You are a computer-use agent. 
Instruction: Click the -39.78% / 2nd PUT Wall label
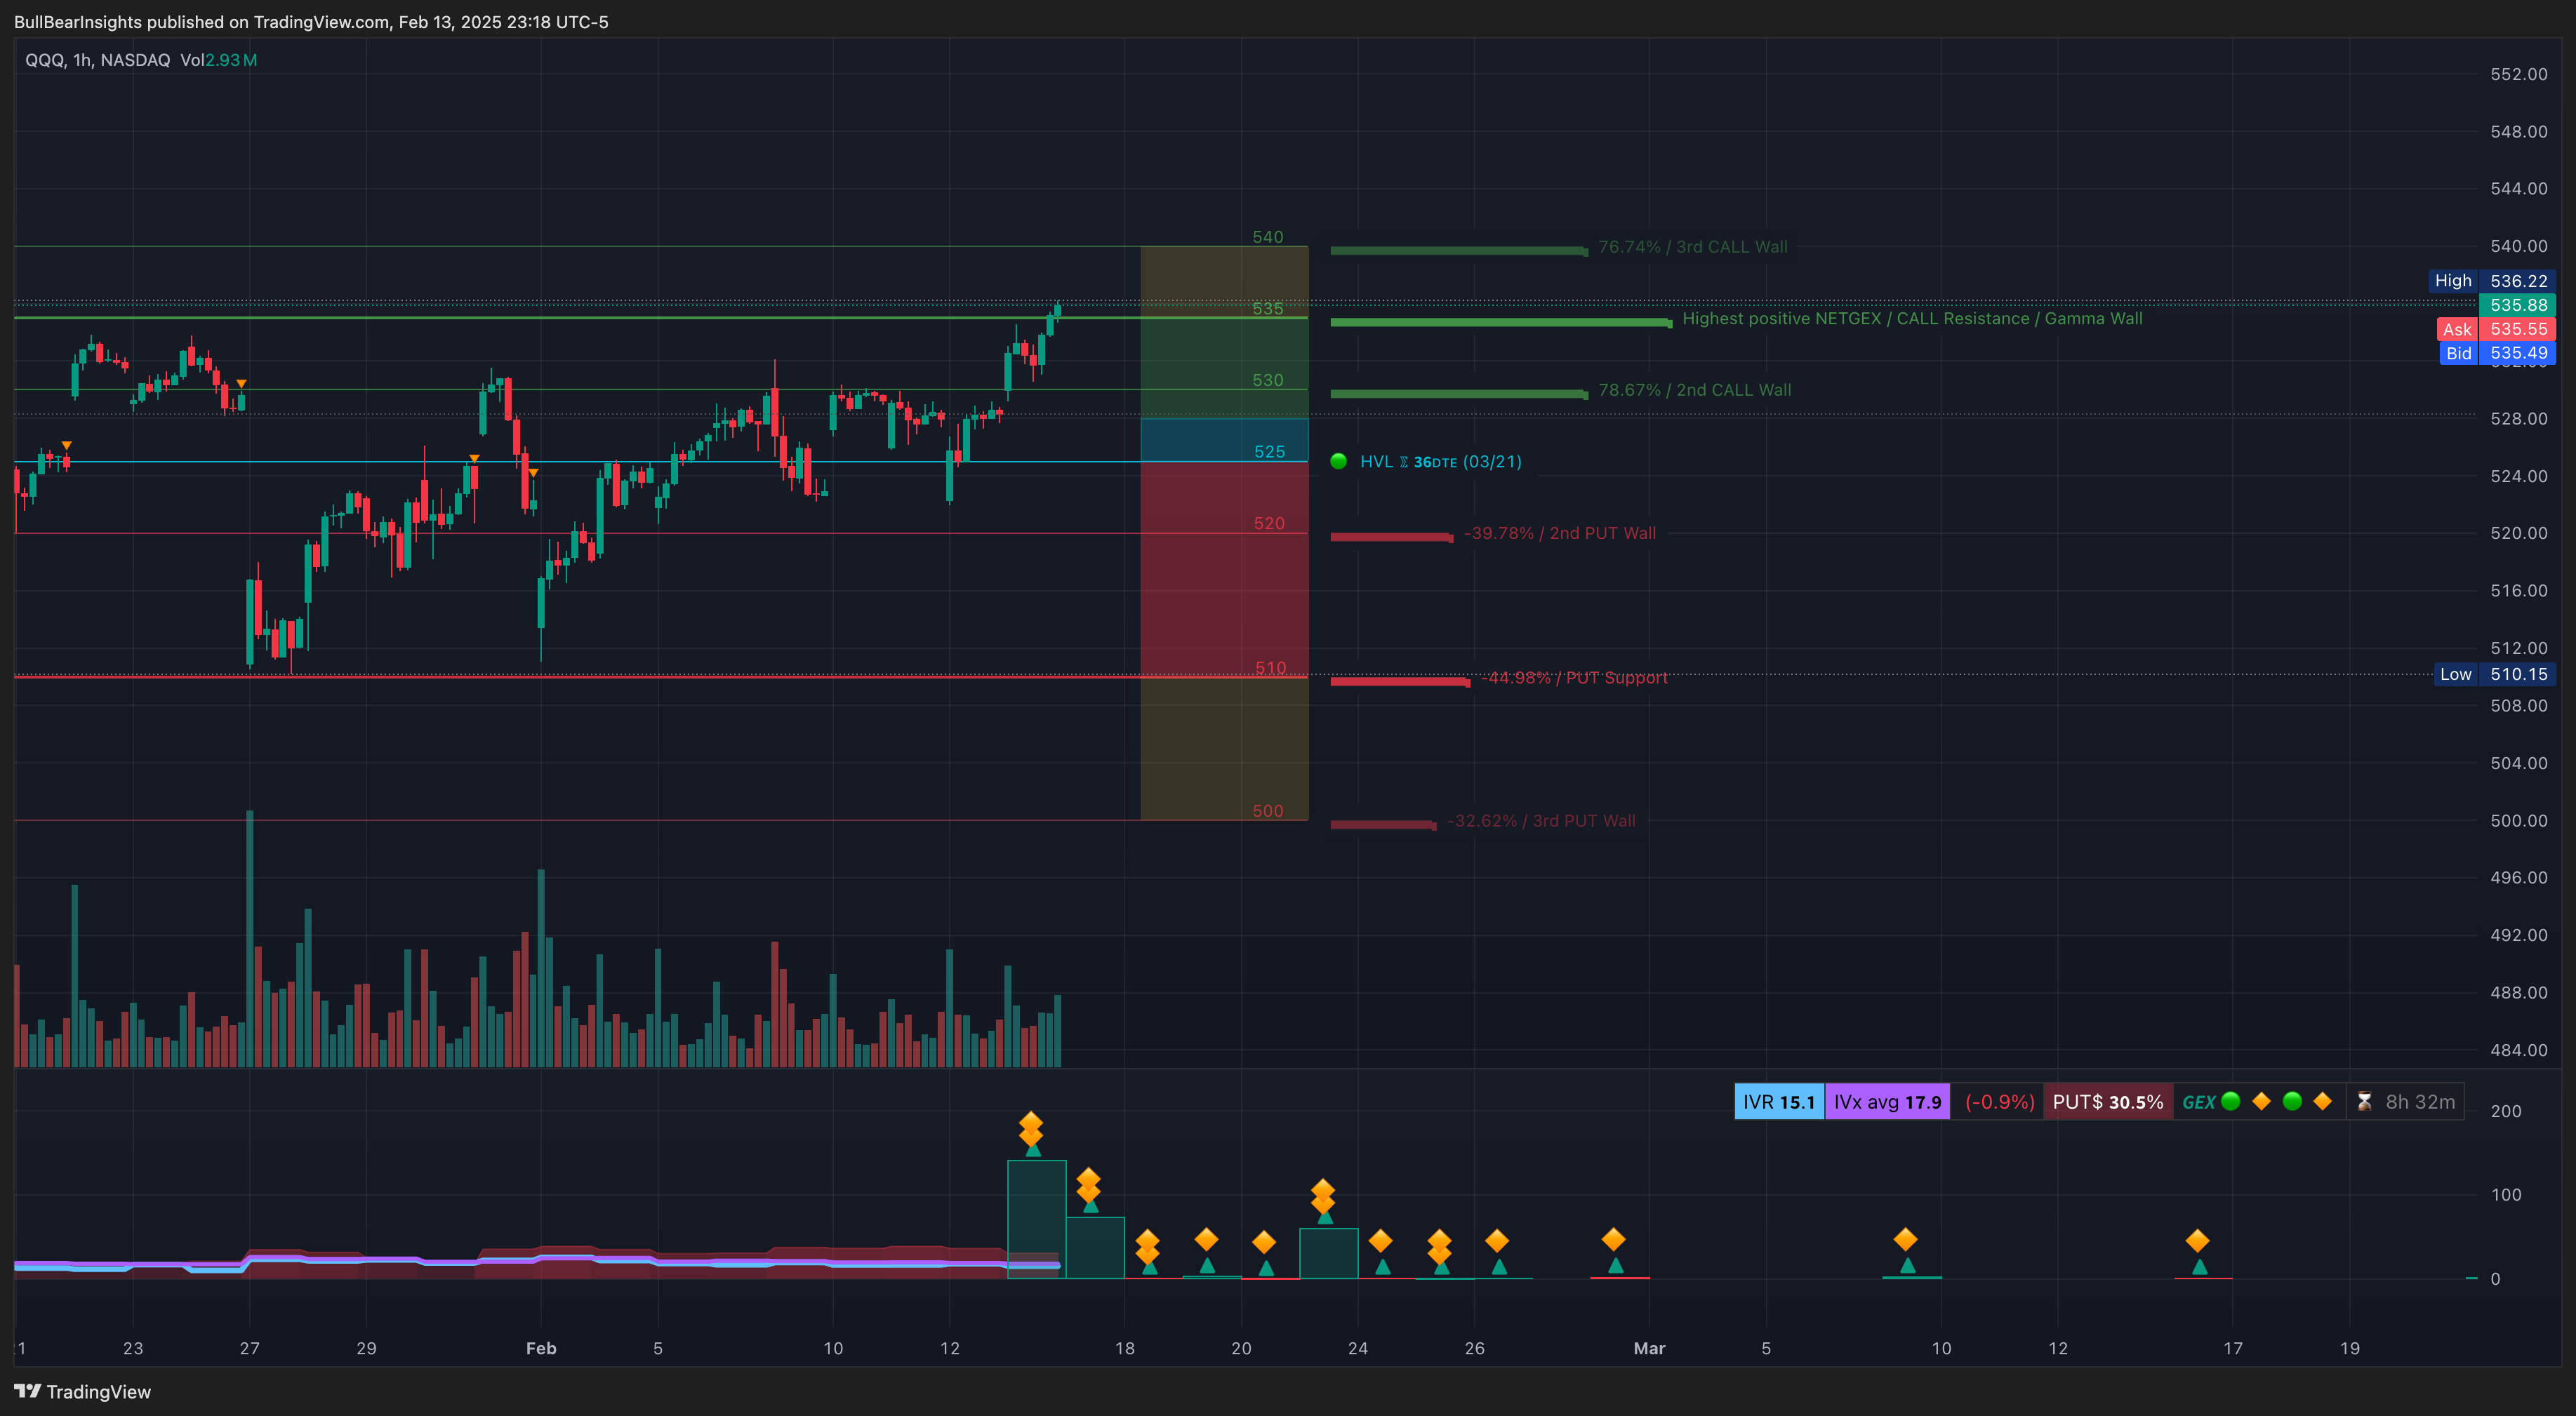click(x=1559, y=533)
